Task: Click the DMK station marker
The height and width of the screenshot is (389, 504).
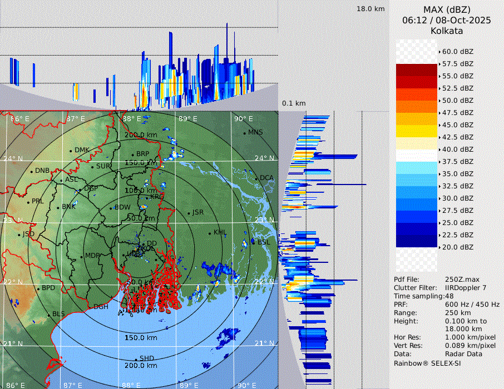Action: pos(71,151)
